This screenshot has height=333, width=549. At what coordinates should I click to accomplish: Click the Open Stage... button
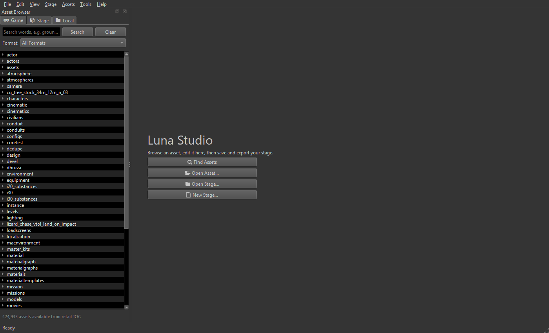tap(202, 184)
